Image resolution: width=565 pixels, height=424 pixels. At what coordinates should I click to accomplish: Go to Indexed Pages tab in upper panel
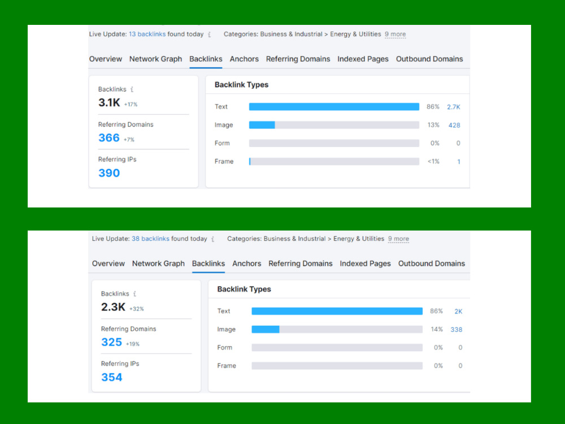(x=363, y=59)
